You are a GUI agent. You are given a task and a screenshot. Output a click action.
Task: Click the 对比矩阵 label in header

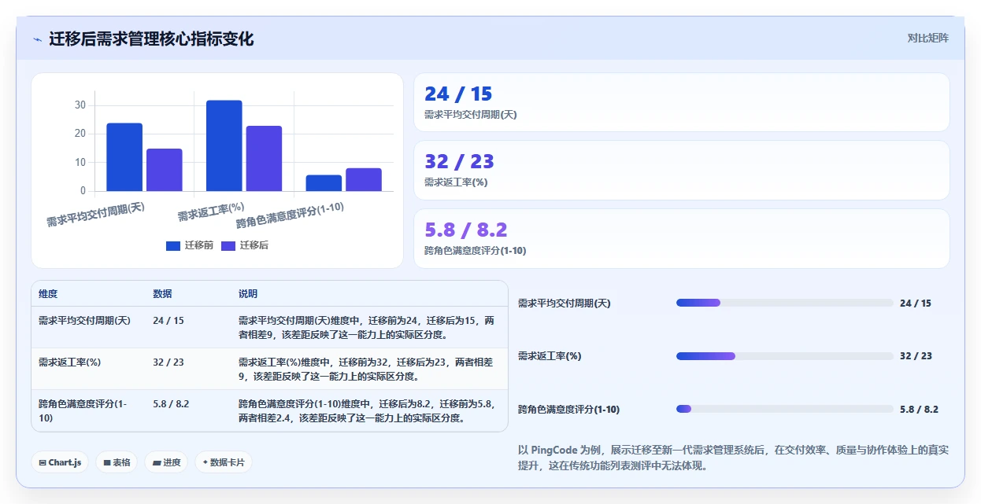(x=928, y=38)
